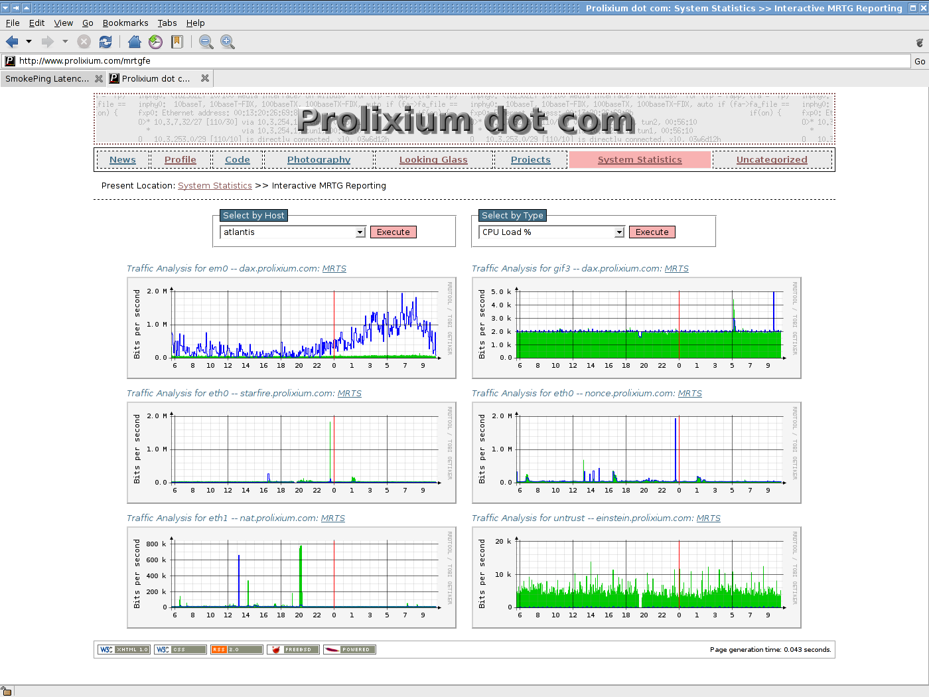This screenshot has height=697, width=929.
Task: Open the highlighted System Statistics nav link
Action: tap(640, 160)
